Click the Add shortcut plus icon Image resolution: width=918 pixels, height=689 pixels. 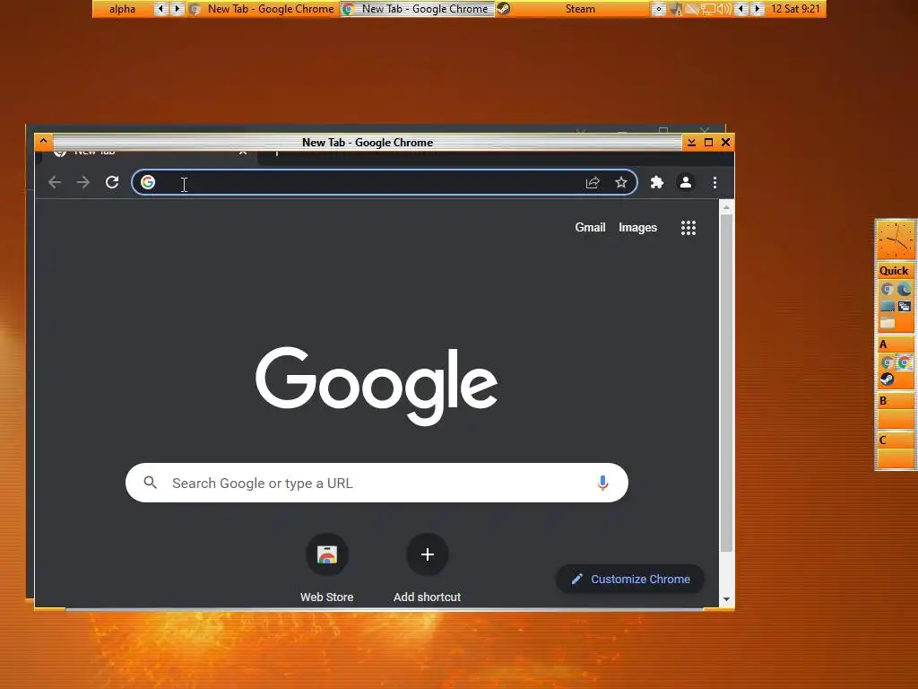(x=428, y=554)
